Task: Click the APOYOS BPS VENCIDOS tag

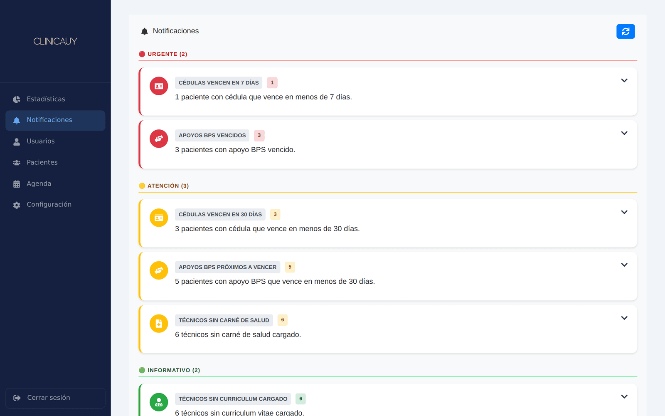Action: click(212, 136)
